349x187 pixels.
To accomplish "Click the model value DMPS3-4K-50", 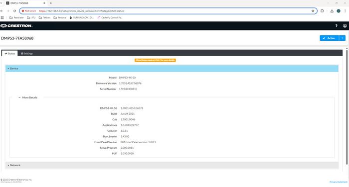I will click(127, 78).
